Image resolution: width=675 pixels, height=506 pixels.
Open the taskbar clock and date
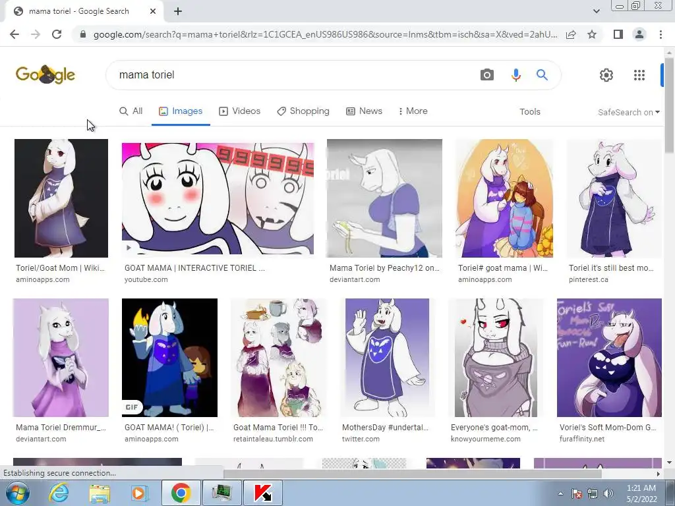tap(641, 493)
